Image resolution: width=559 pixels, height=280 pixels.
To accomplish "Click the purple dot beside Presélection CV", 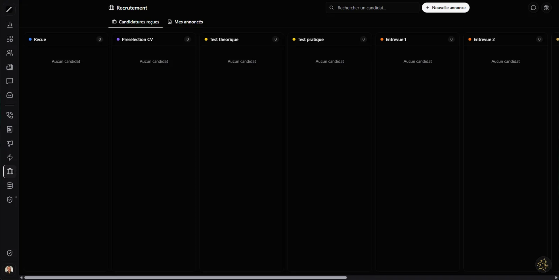I will (x=118, y=40).
